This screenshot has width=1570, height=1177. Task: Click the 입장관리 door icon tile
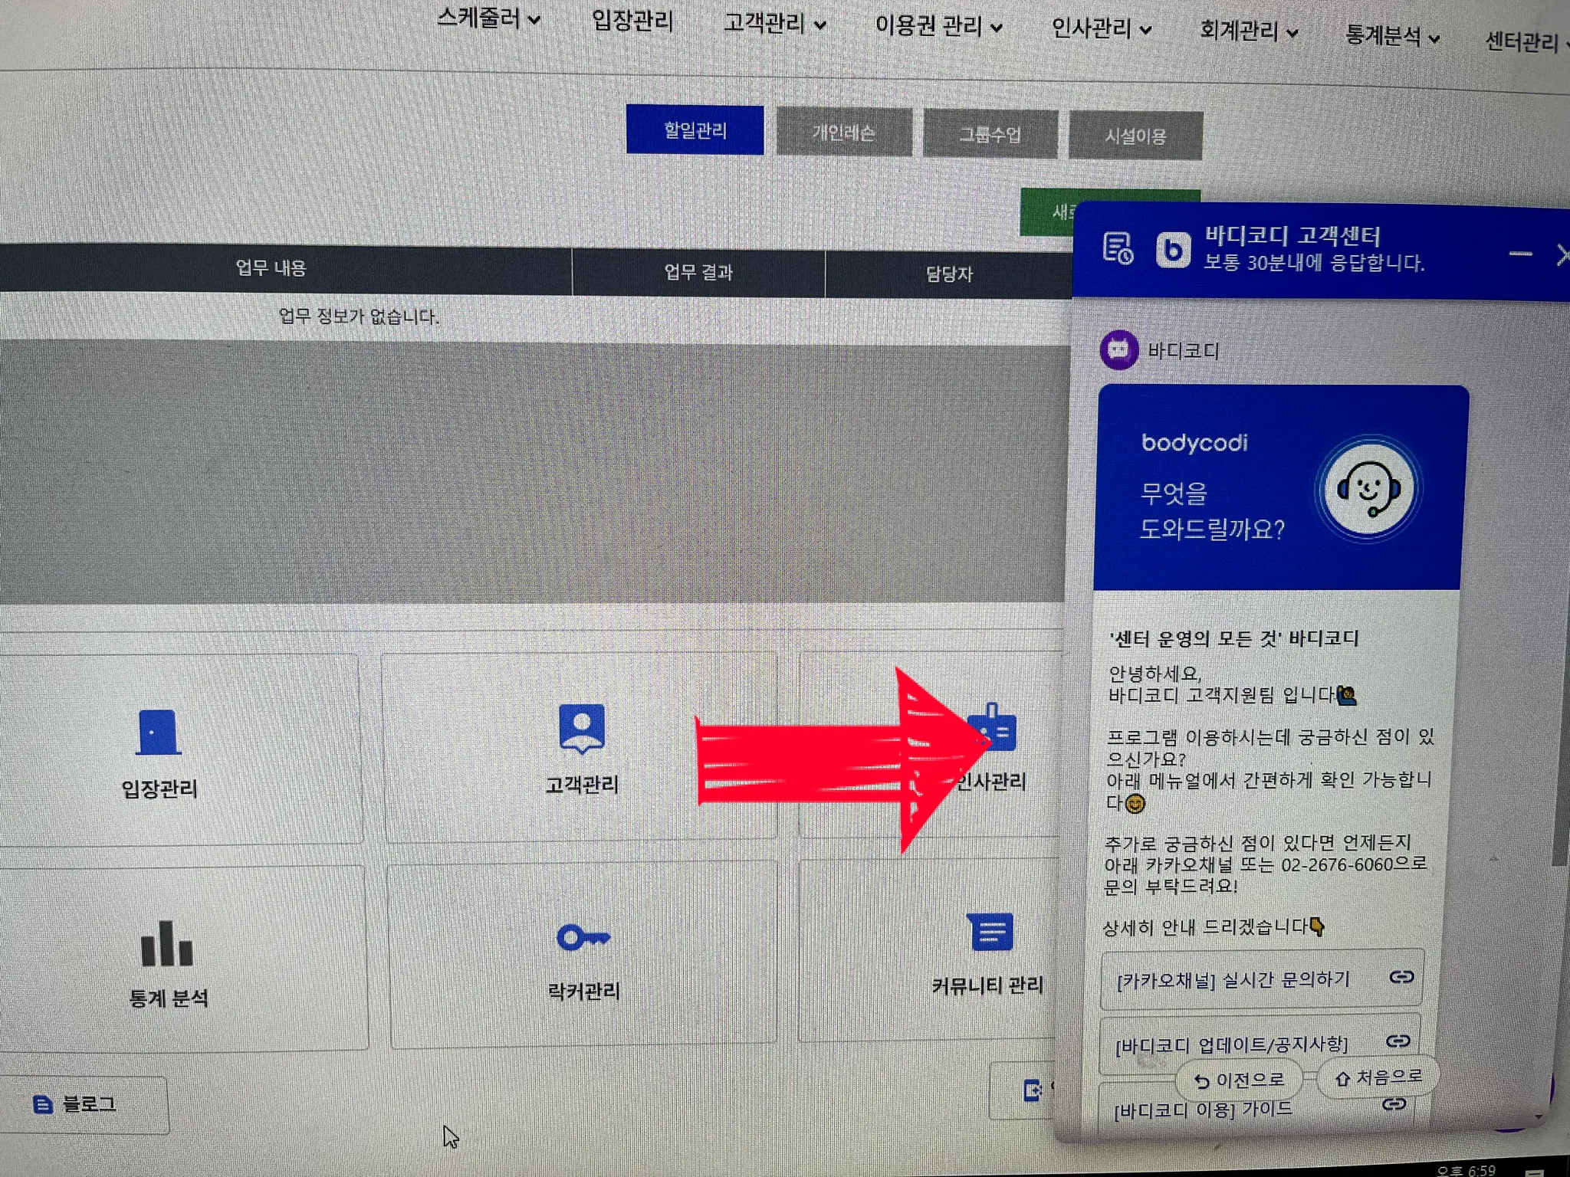159,733
